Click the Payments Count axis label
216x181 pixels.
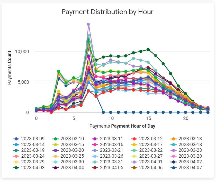10,68
